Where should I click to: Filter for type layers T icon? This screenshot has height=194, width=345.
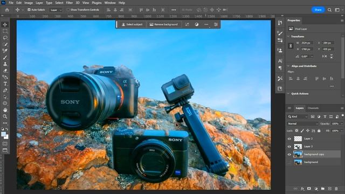tap(325, 116)
